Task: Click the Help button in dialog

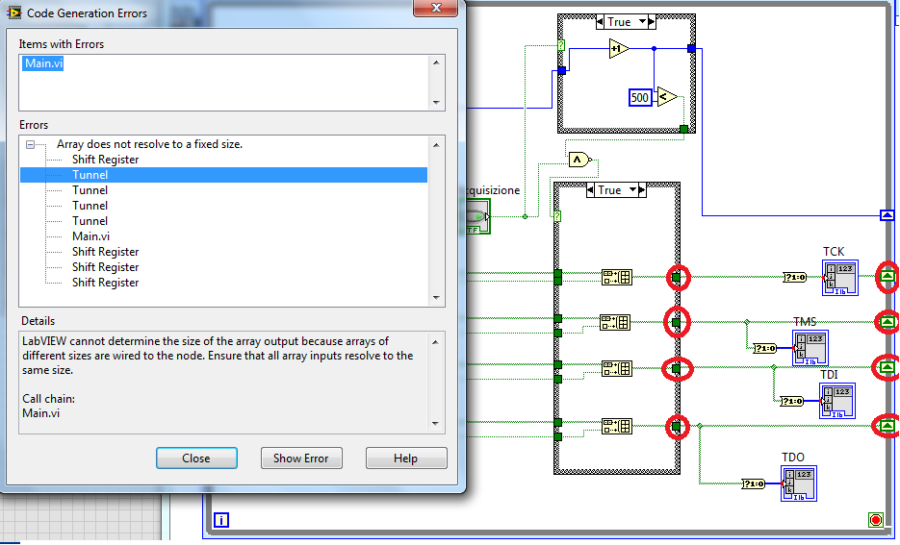Action: point(405,458)
